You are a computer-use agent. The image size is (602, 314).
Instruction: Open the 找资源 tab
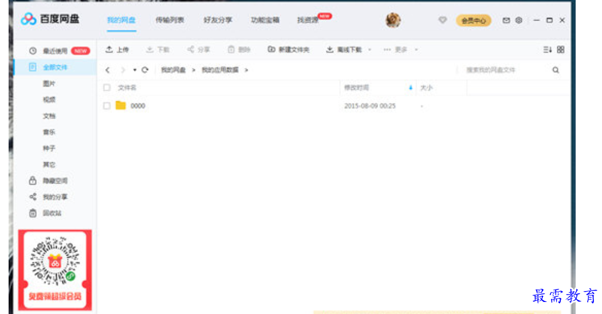(x=308, y=20)
